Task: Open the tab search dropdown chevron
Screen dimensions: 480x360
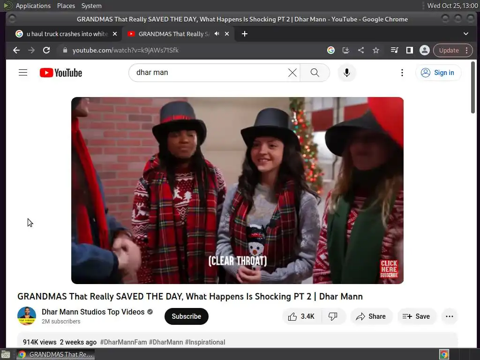Action: 465,34
